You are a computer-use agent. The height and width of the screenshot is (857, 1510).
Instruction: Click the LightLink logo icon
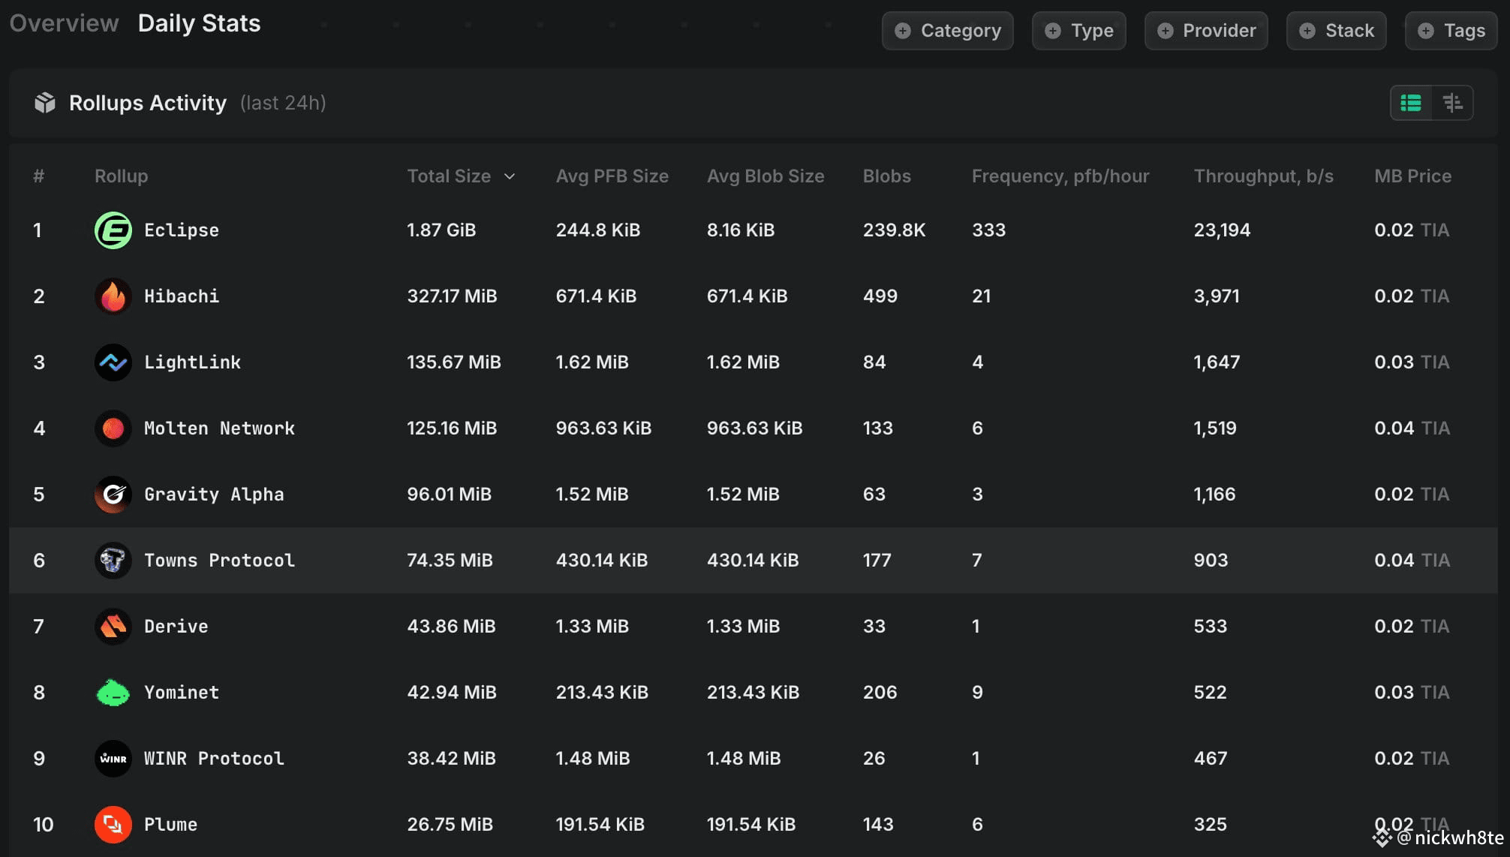click(113, 362)
